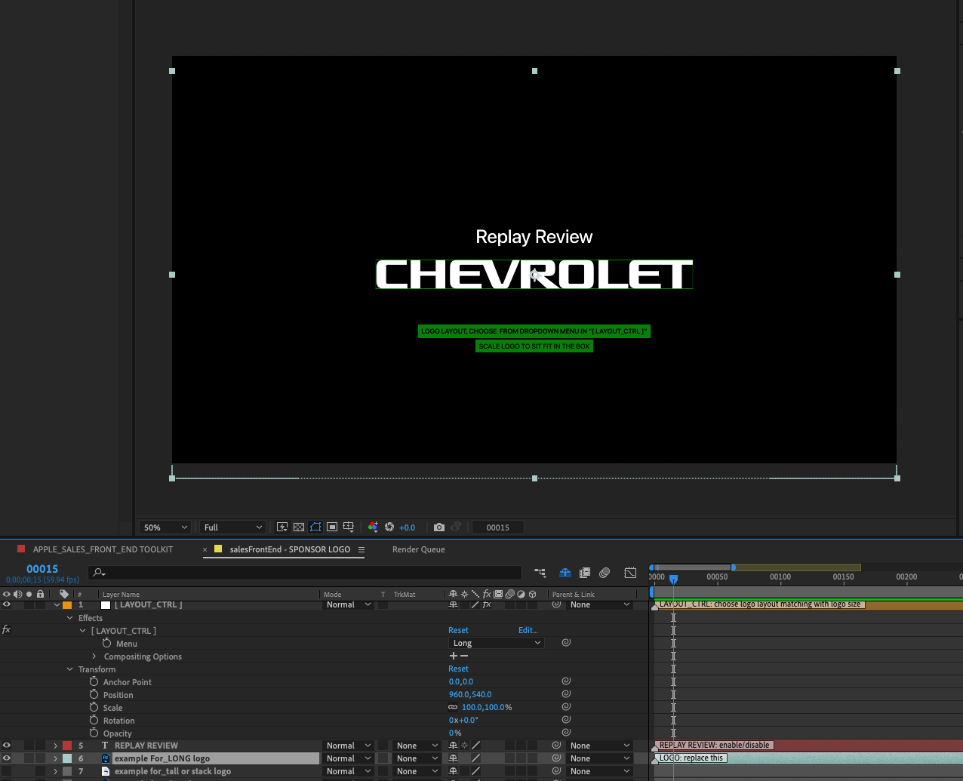Take a snapshot with the camera icon
Screen dimensions: 963x781
coord(439,527)
